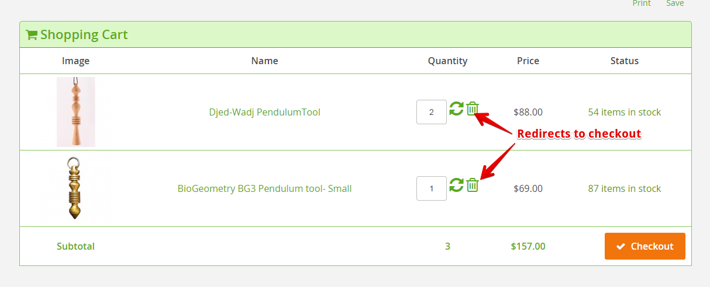This screenshot has width=710, height=287.
Task: Edit the Djed-Wadj quantity field
Action: point(431,112)
